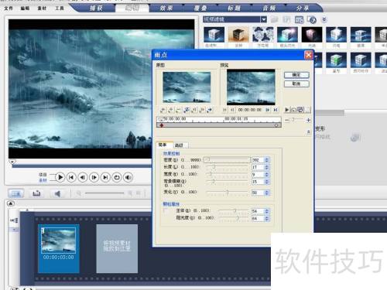Jump to start frame in dialog preview
Screen dimensions: 387x290
pos(224,110)
